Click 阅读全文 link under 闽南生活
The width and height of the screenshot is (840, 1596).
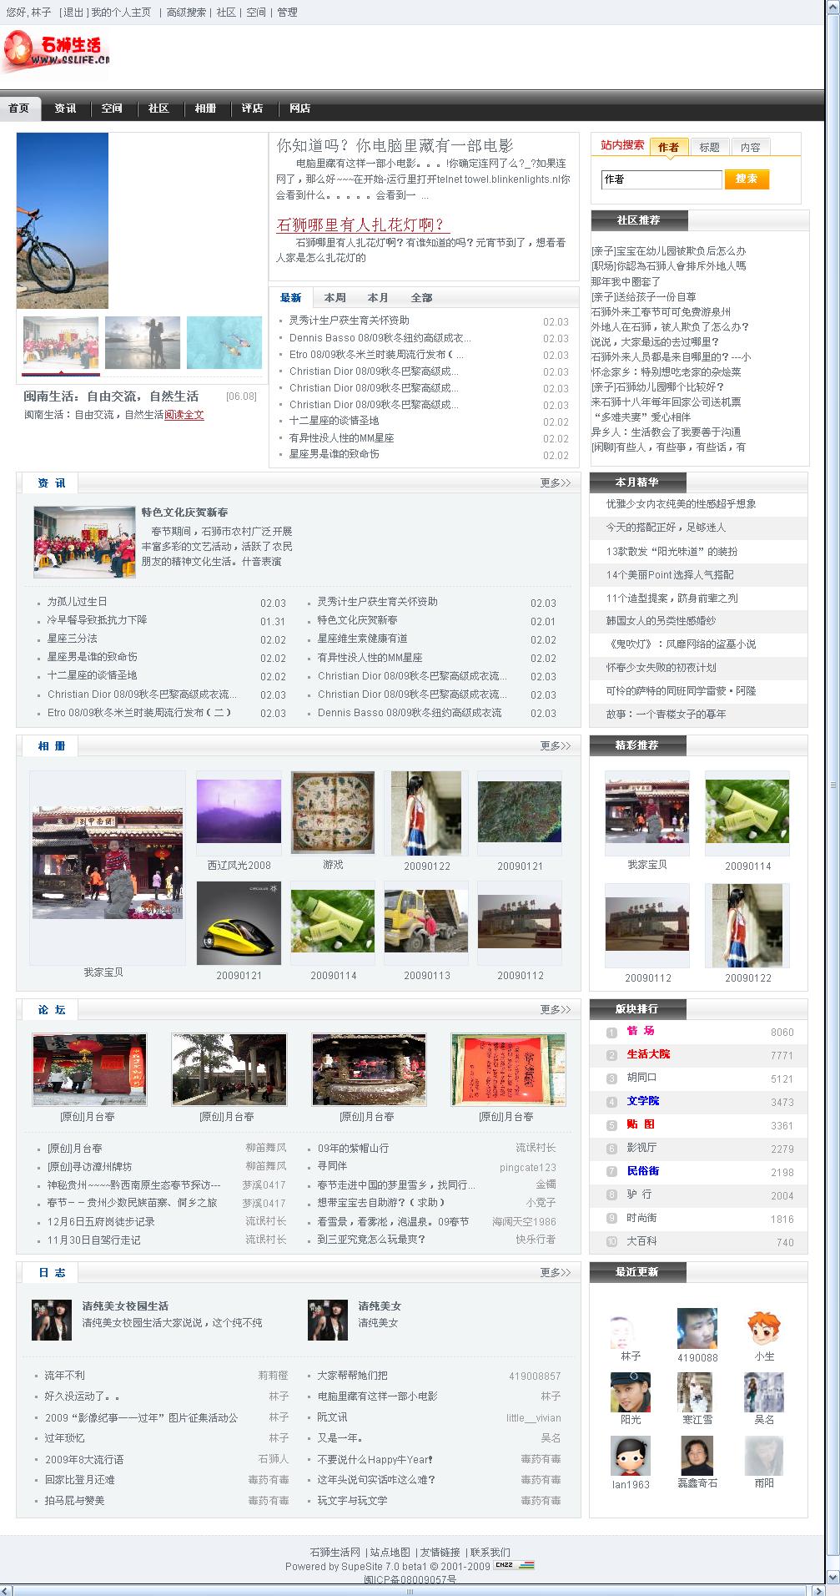(184, 415)
